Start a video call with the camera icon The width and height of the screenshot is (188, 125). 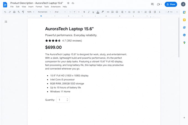pyautogui.click(x=158, y=4)
